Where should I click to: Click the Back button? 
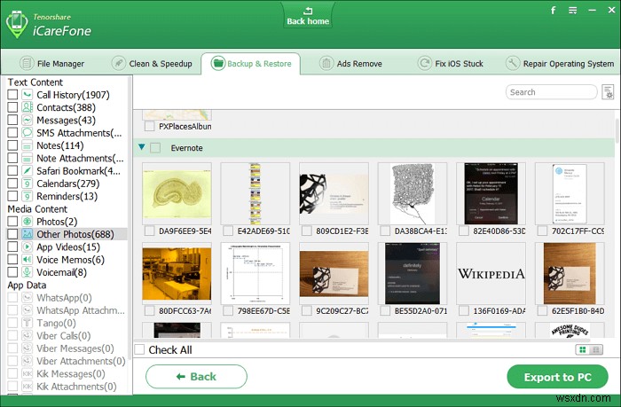point(196,377)
